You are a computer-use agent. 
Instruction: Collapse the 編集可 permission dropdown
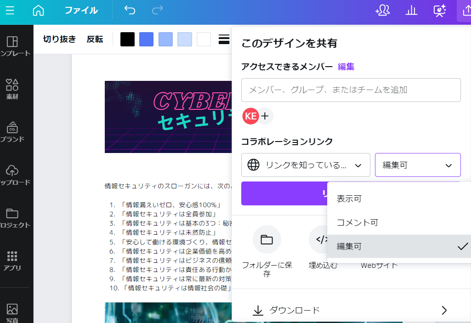418,165
